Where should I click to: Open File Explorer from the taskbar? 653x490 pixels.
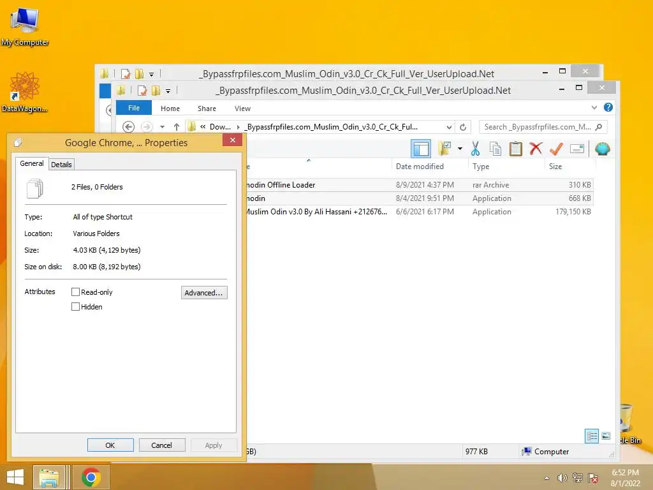click(49, 477)
